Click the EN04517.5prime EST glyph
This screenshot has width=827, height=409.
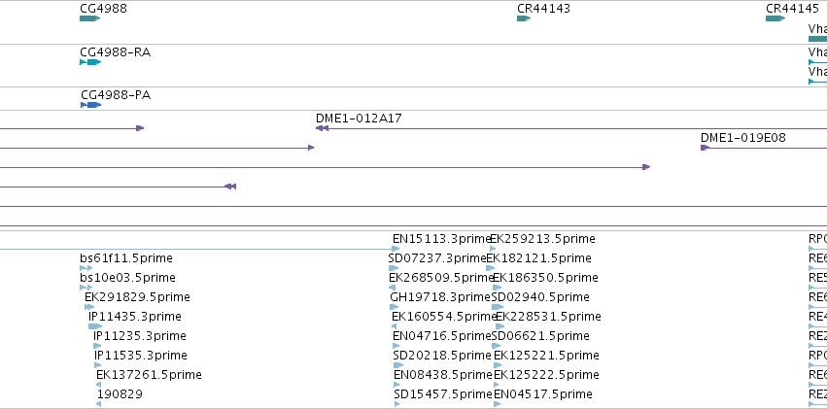498,404
